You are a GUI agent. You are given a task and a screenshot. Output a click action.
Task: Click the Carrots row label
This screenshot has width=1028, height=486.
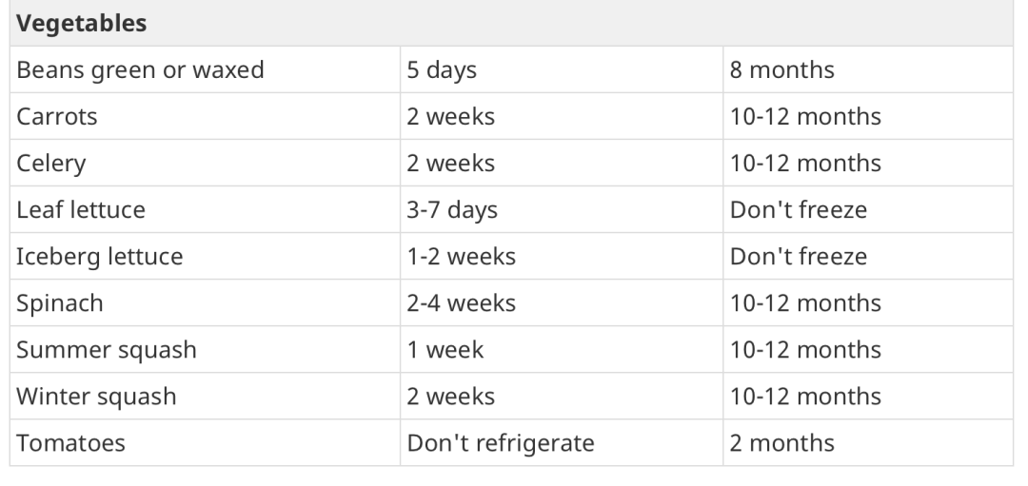pos(57,117)
